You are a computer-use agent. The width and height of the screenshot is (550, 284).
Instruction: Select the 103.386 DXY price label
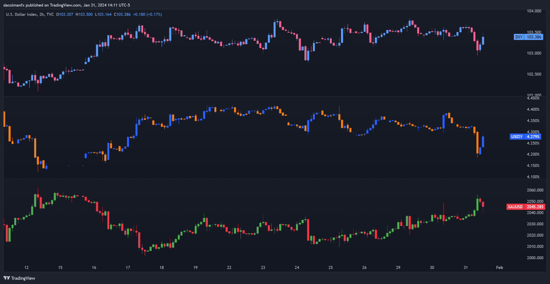point(534,37)
